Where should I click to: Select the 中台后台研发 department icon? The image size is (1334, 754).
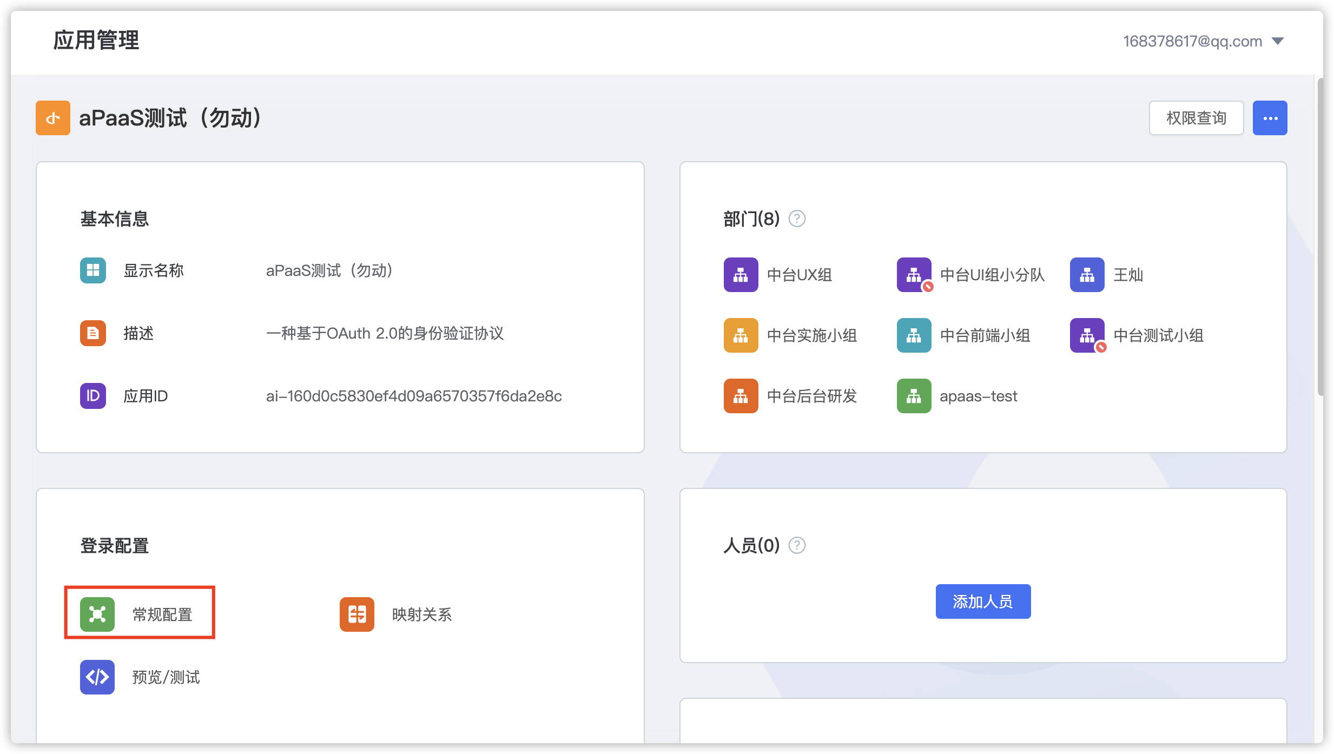741,396
